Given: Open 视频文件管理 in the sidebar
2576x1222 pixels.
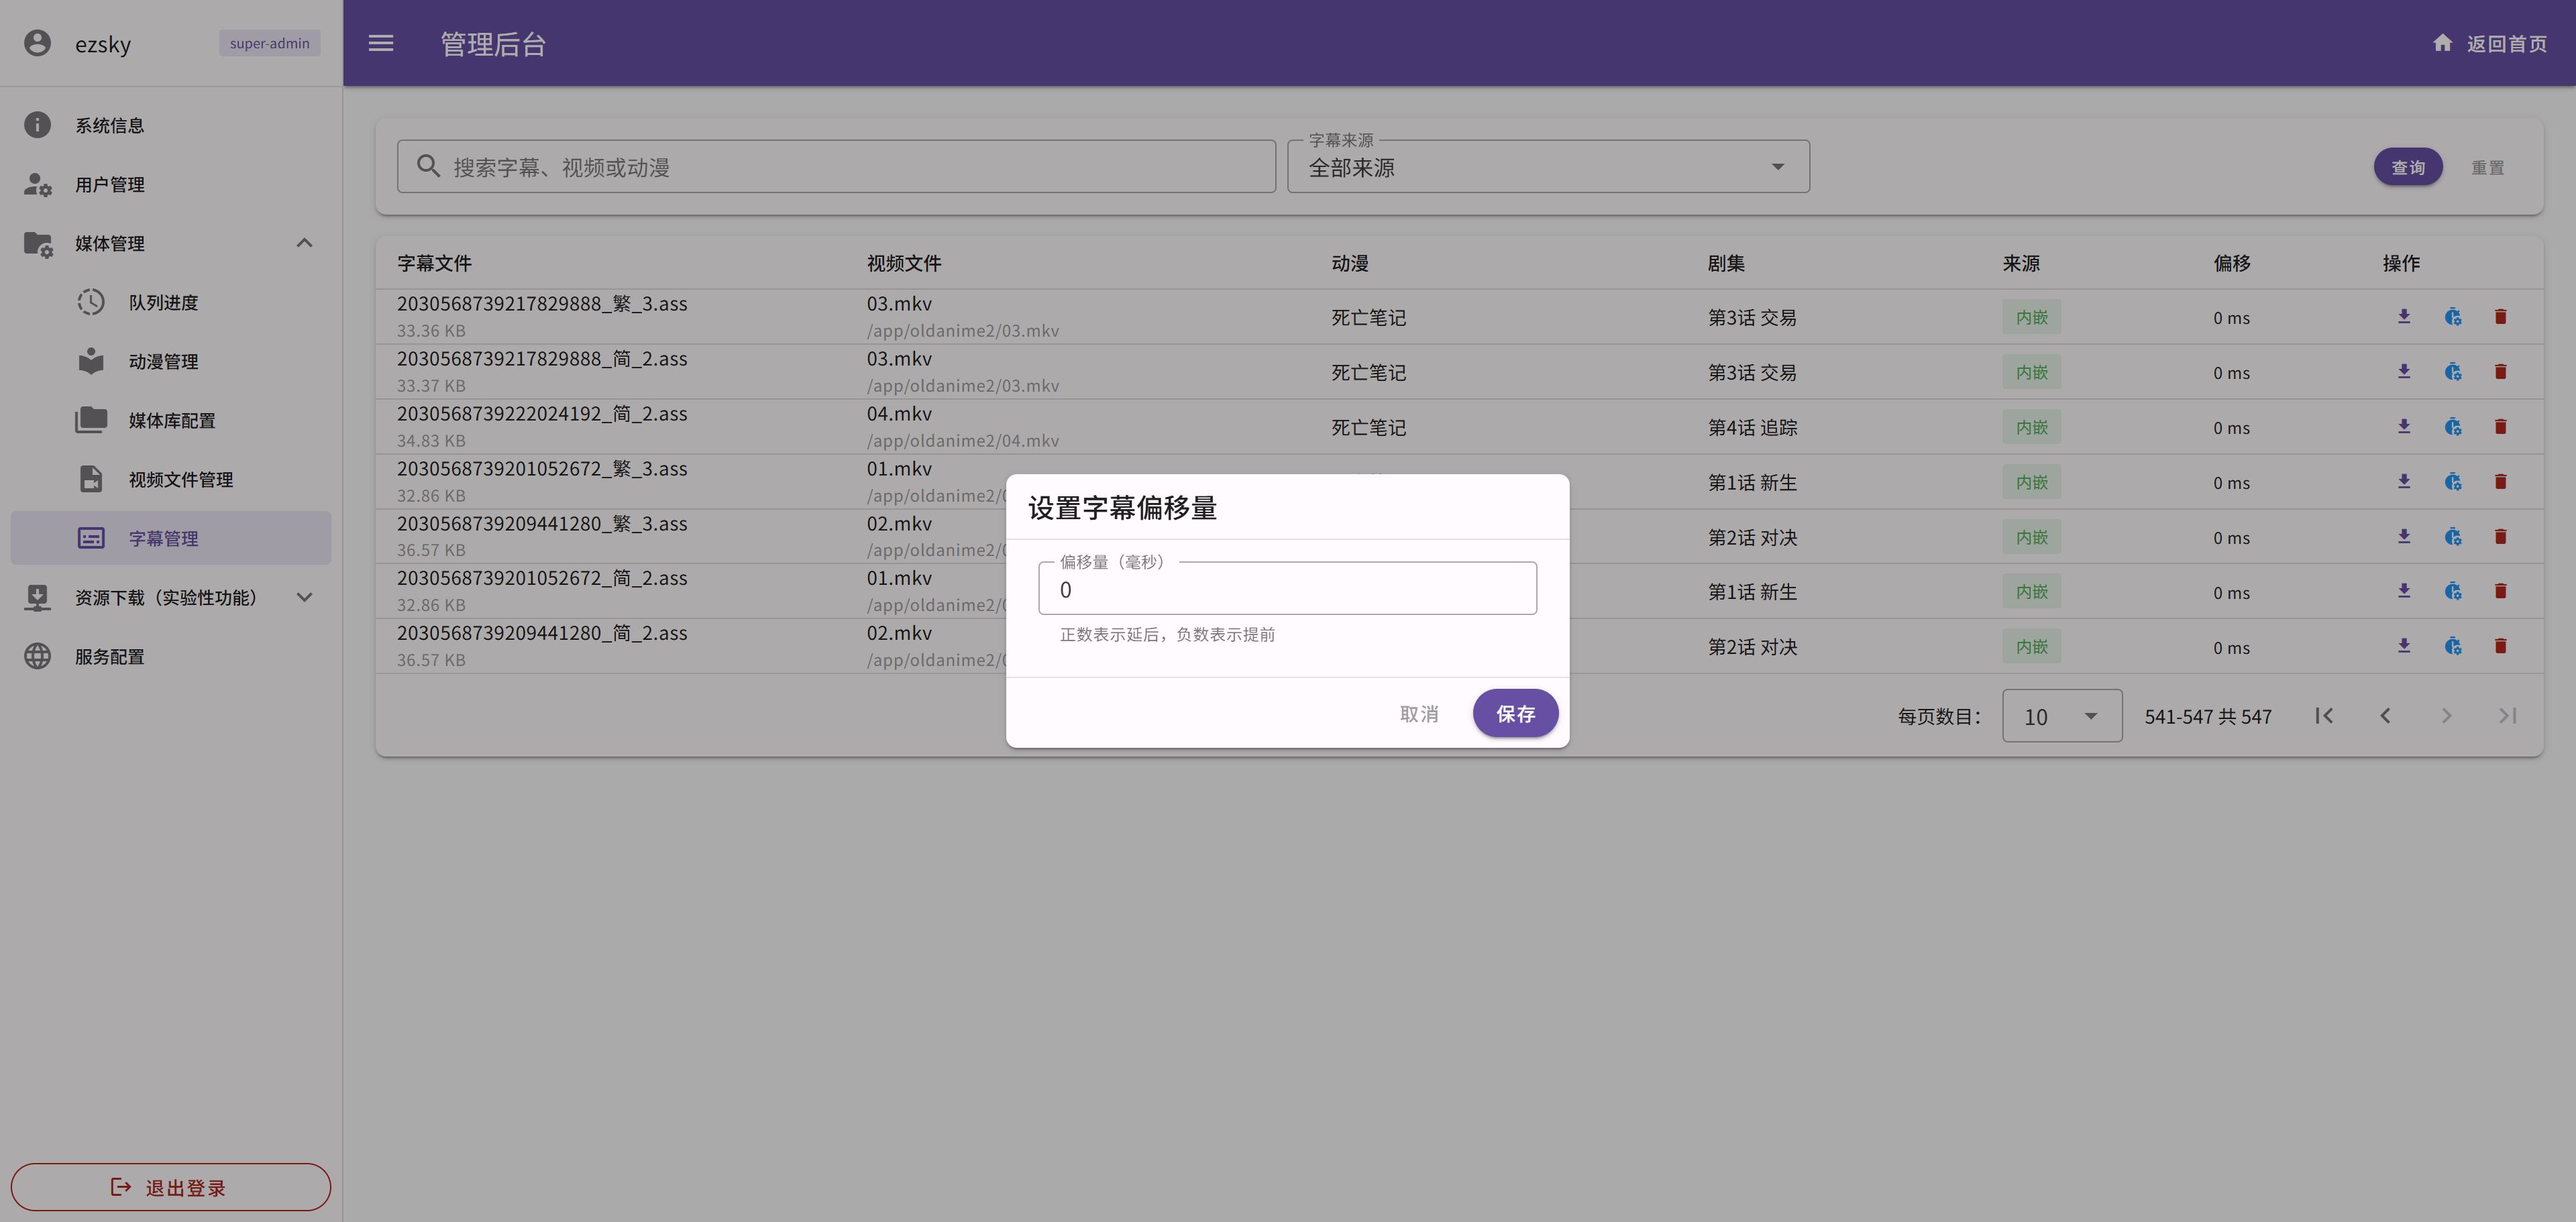Looking at the screenshot, I should click(x=180, y=480).
